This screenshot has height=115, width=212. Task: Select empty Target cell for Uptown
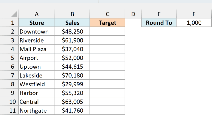[107, 67]
